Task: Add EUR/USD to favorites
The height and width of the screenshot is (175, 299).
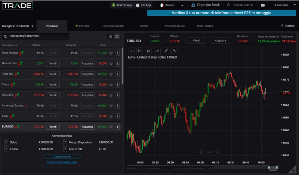Action: 111,127
